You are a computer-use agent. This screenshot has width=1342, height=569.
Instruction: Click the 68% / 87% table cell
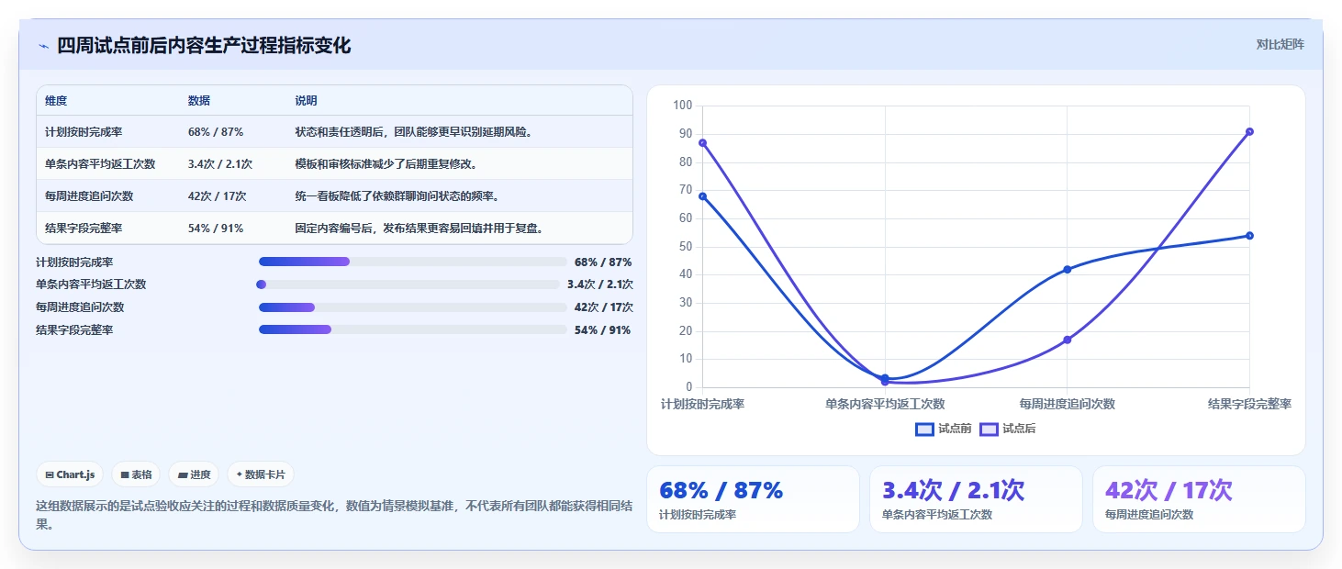click(216, 132)
